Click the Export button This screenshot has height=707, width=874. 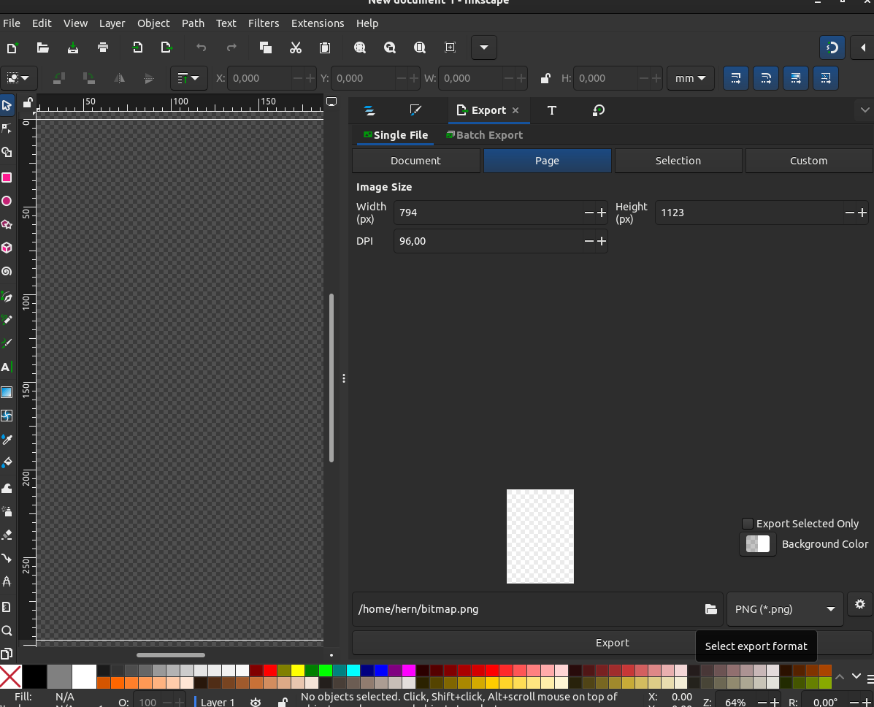(612, 643)
